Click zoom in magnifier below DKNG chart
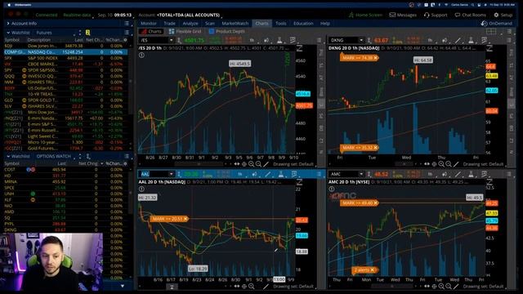Image resolution: width=523 pixels, height=294 pixels. (x=441, y=164)
